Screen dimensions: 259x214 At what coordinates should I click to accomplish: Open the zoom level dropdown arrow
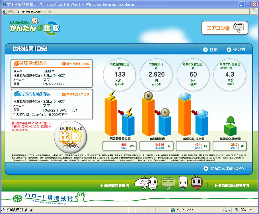(251, 210)
